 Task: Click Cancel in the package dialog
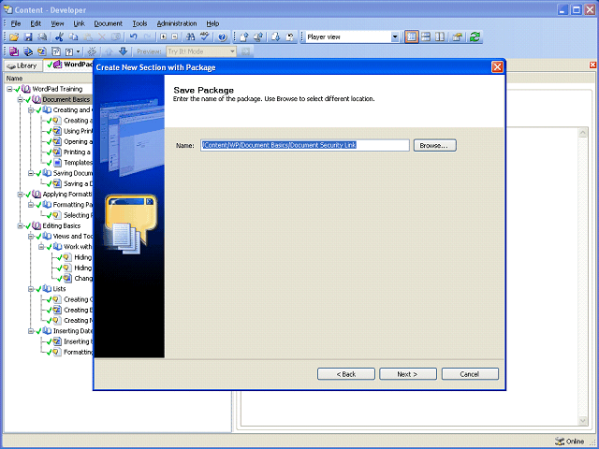470,374
